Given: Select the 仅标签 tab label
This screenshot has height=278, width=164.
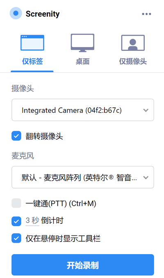Looking at the screenshot, I should [32, 62].
